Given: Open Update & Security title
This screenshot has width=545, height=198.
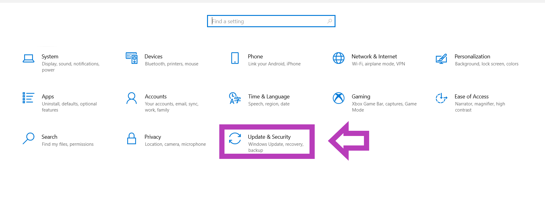Looking at the screenshot, I should [269, 137].
